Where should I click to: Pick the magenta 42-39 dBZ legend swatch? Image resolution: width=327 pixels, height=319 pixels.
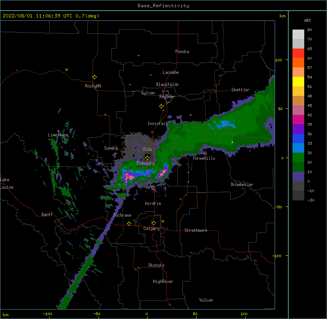pyautogui.click(x=298, y=119)
